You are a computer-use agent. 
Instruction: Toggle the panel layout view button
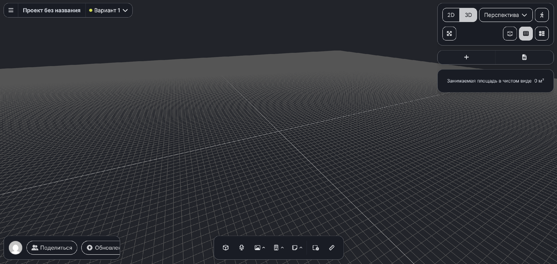[x=542, y=33]
